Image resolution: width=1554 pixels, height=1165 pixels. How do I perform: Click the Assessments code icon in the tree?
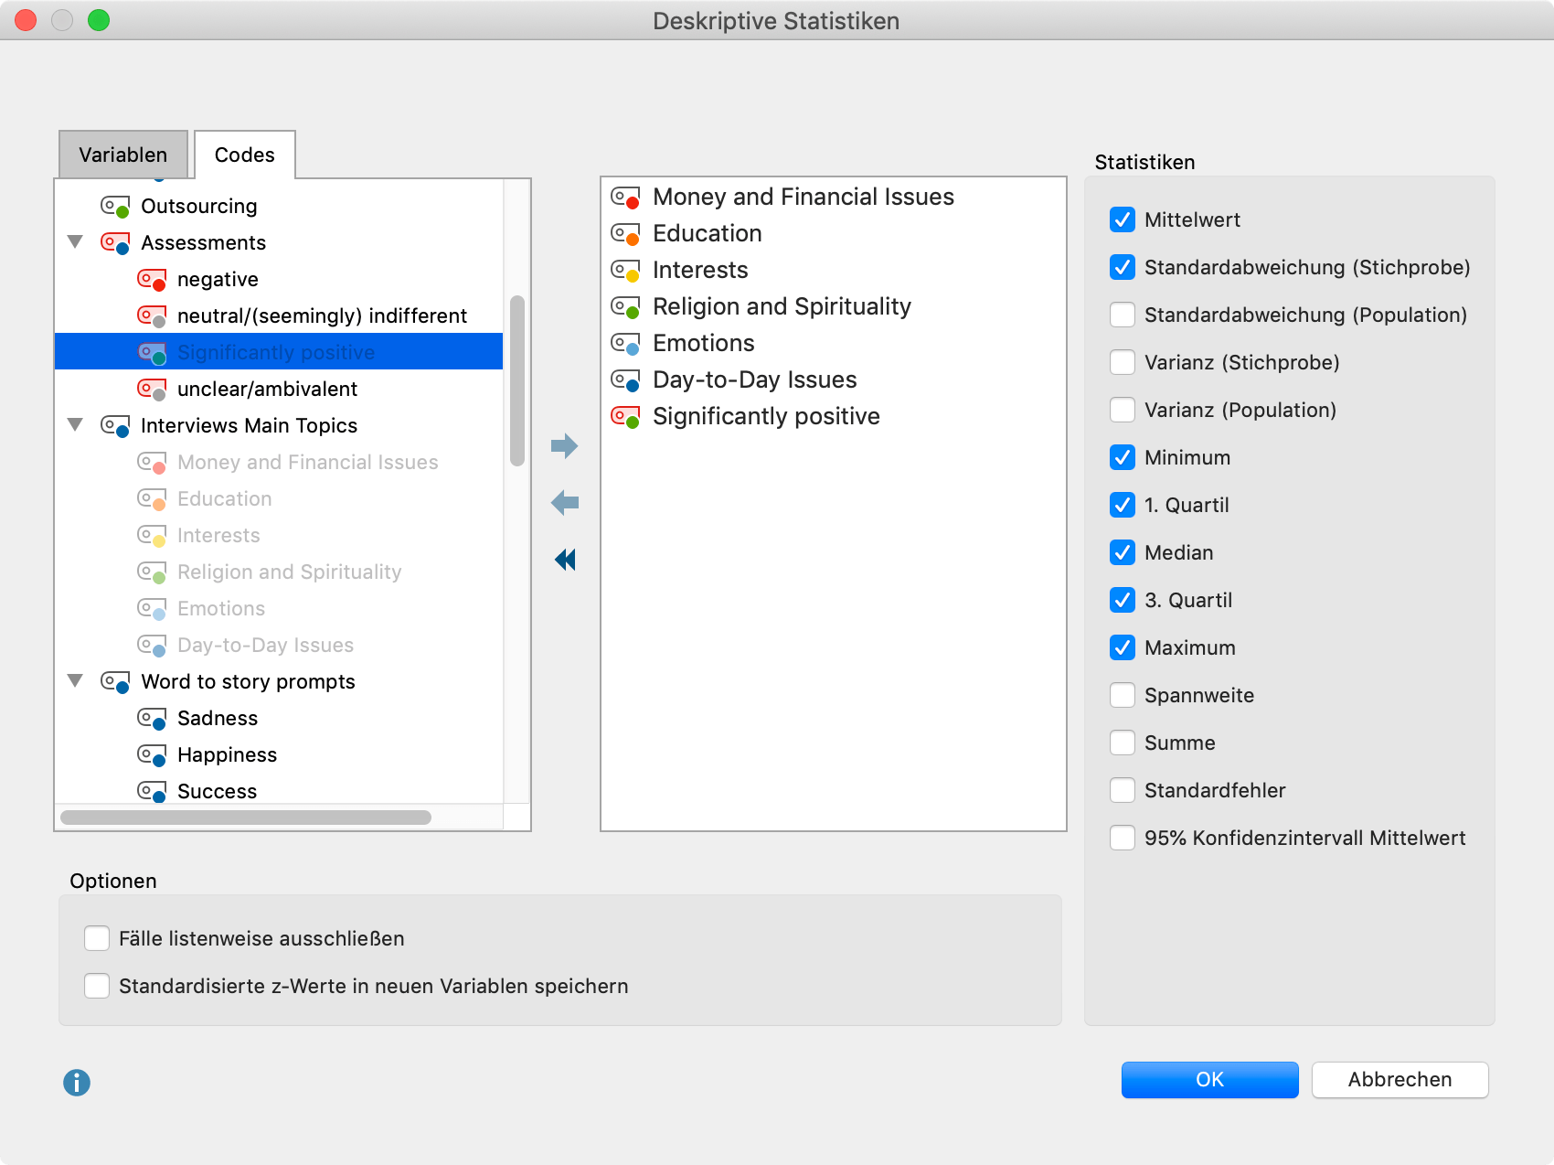click(x=115, y=243)
